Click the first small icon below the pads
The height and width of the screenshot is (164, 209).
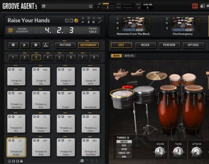point(9,161)
